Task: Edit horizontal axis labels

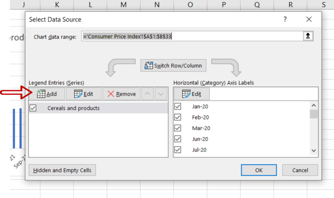Action: pyautogui.click(x=191, y=94)
